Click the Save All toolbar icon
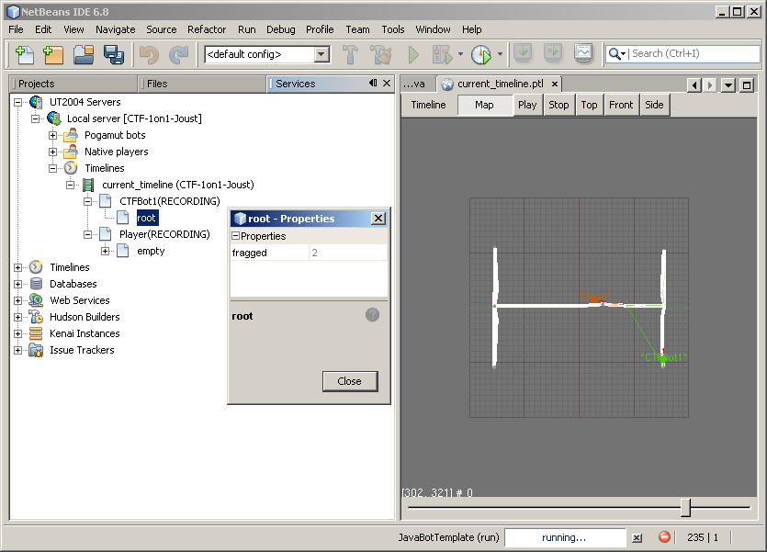Image resolution: width=767 pixels, height=552 pixels. pos(114,54)
